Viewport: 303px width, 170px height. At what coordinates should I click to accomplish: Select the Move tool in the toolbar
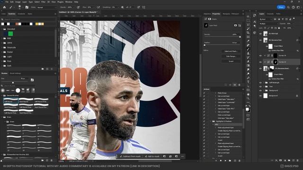point(248,17)
